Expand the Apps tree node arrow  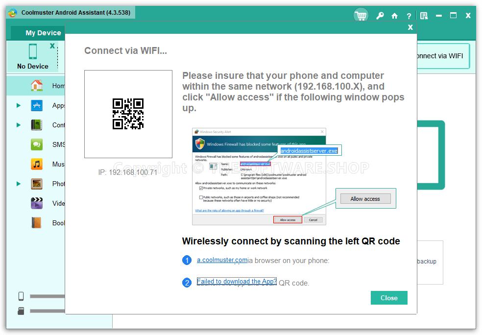(19, 105)
